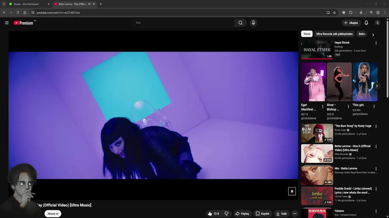Open the Rusty Cage channel link

340,130
